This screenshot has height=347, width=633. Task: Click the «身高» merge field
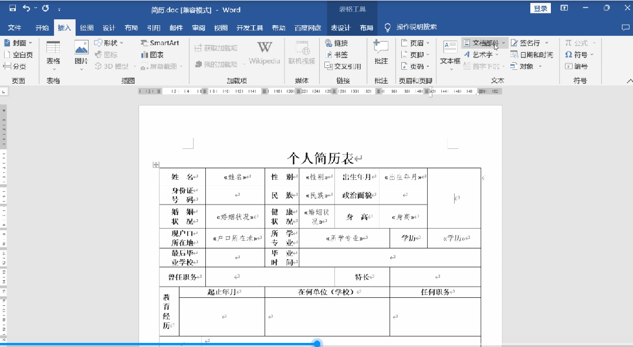pyautogui.click(x=403, y=217)
